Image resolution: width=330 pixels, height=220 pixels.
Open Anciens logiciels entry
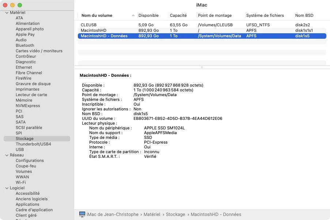tap(31, 199)
